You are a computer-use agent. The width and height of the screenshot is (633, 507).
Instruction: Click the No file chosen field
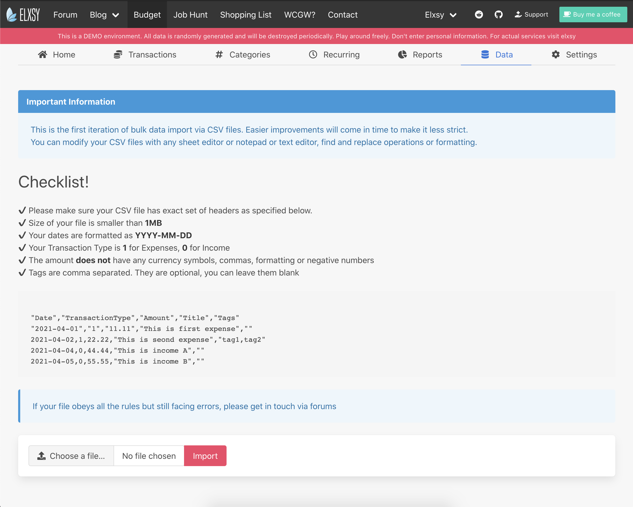149,456
